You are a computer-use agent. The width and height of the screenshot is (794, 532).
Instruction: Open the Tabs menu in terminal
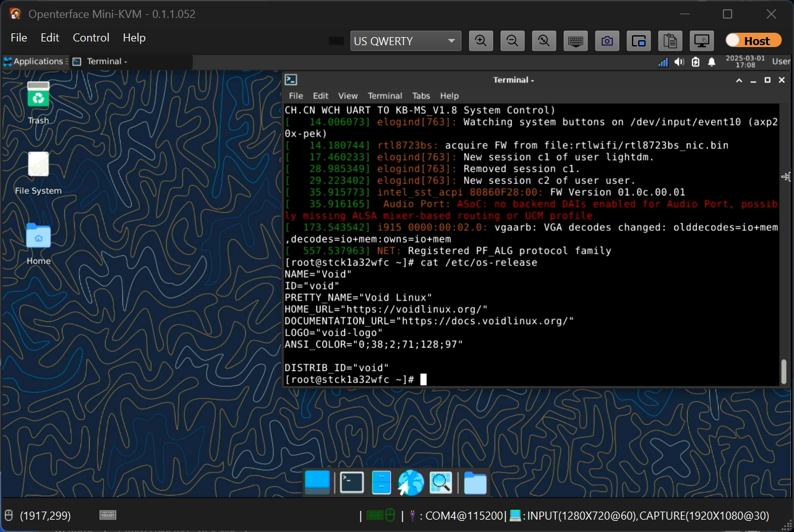(x=421, y=96)
